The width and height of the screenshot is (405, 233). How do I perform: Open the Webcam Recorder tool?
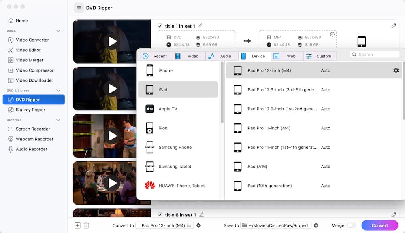(x=34, y=139)
